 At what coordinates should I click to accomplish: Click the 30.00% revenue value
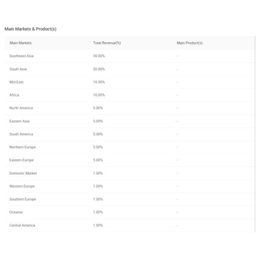pos(99,56)
